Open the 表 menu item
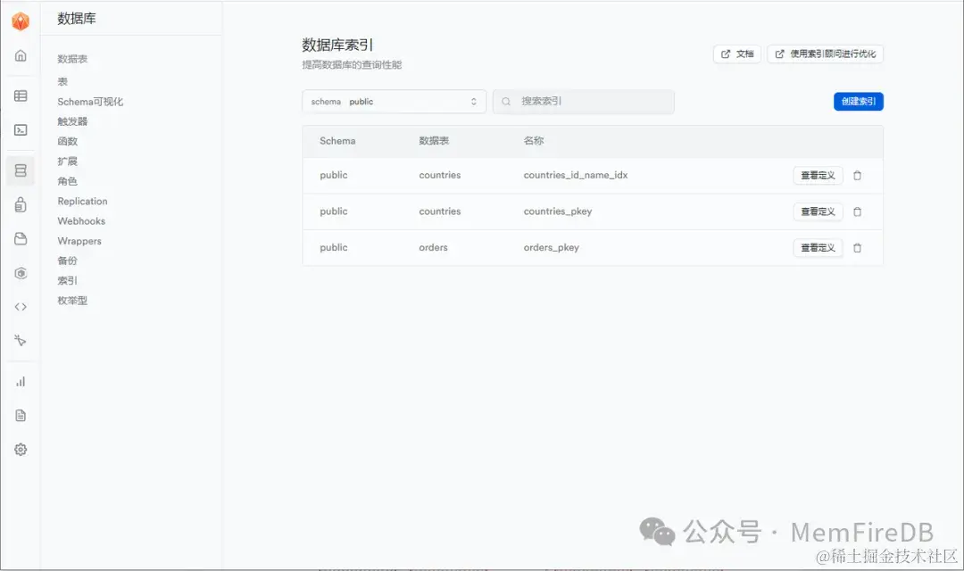The width and height of the screenshot is (964, 571). click(62, 82)
